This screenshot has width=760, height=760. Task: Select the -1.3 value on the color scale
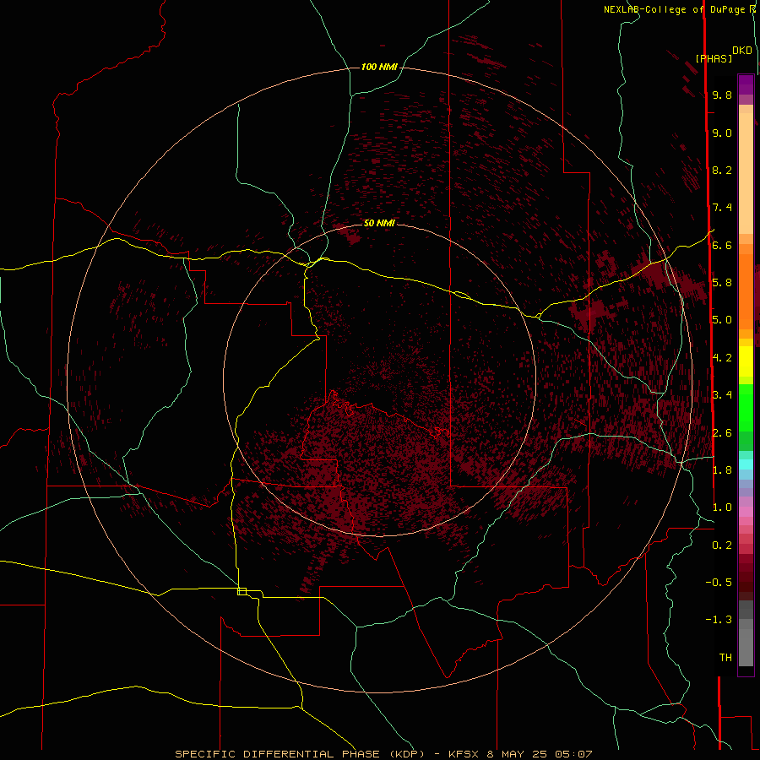pos(719,620)
